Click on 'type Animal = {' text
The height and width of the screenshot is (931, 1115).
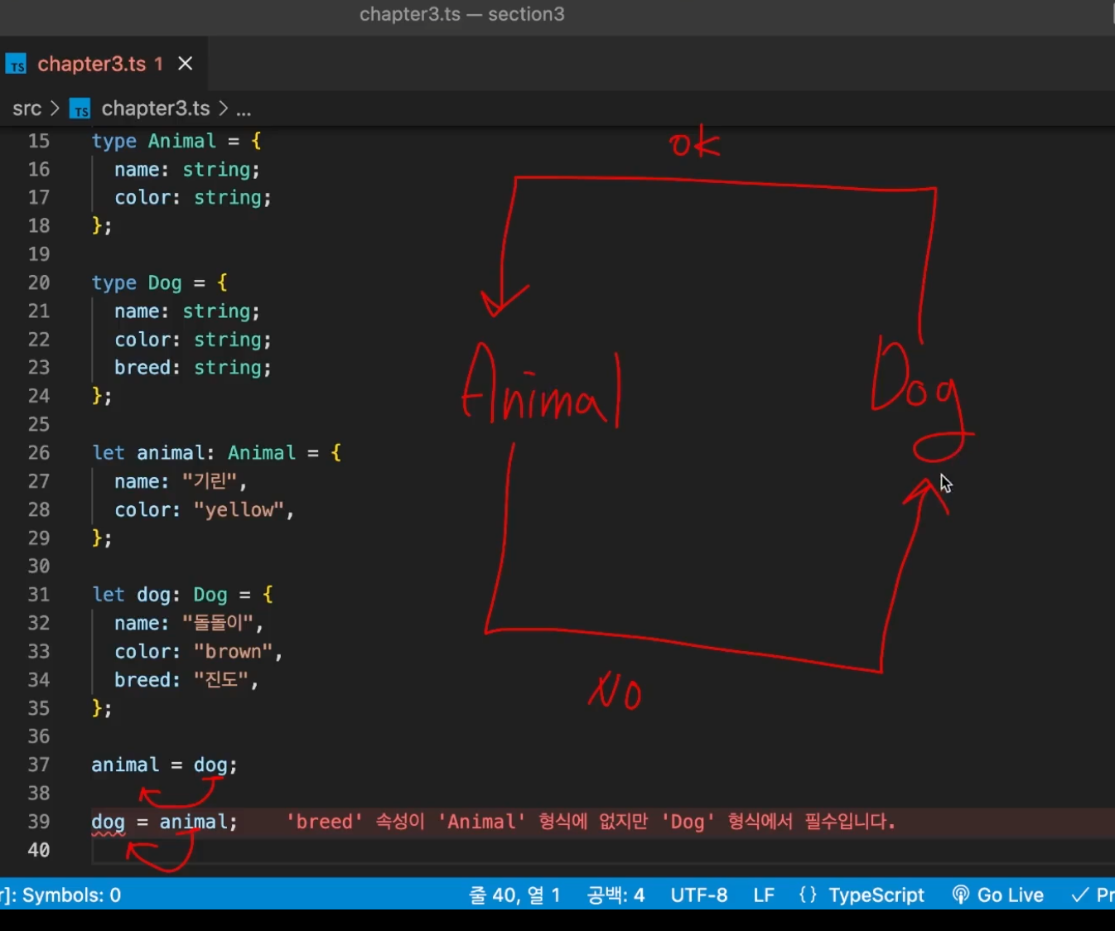176,141
